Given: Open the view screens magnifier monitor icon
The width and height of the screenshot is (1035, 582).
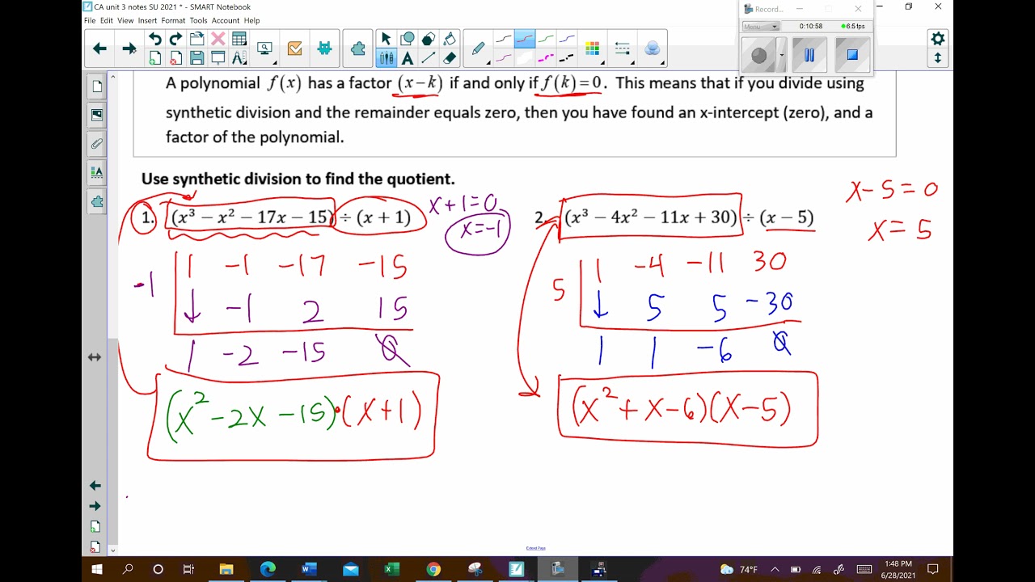Looking at the screenshot, I should [265, 48].
